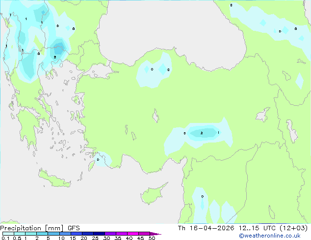Click the legend value "15"
The width and height of the screenshot is (311, 240).
73,238
